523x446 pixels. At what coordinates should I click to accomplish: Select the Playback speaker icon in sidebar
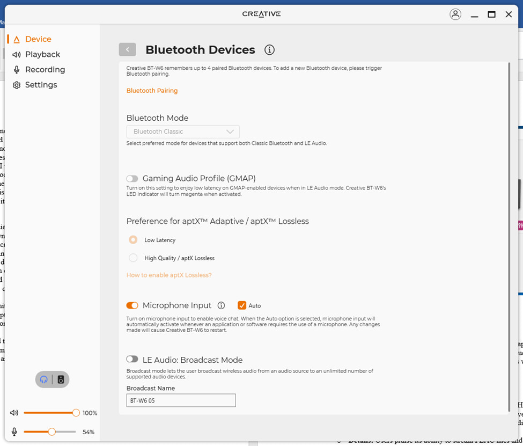coord(18,54)
